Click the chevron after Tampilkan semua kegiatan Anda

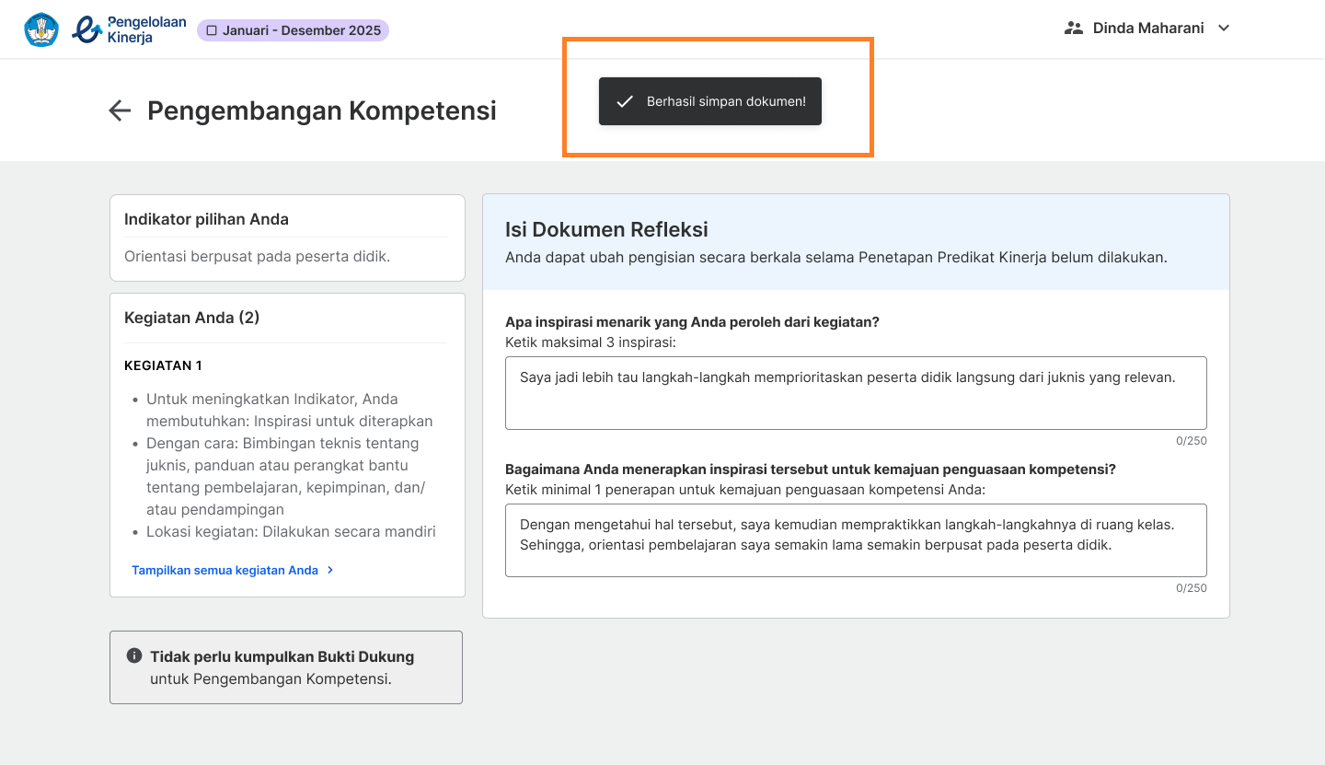pos(330,570)
